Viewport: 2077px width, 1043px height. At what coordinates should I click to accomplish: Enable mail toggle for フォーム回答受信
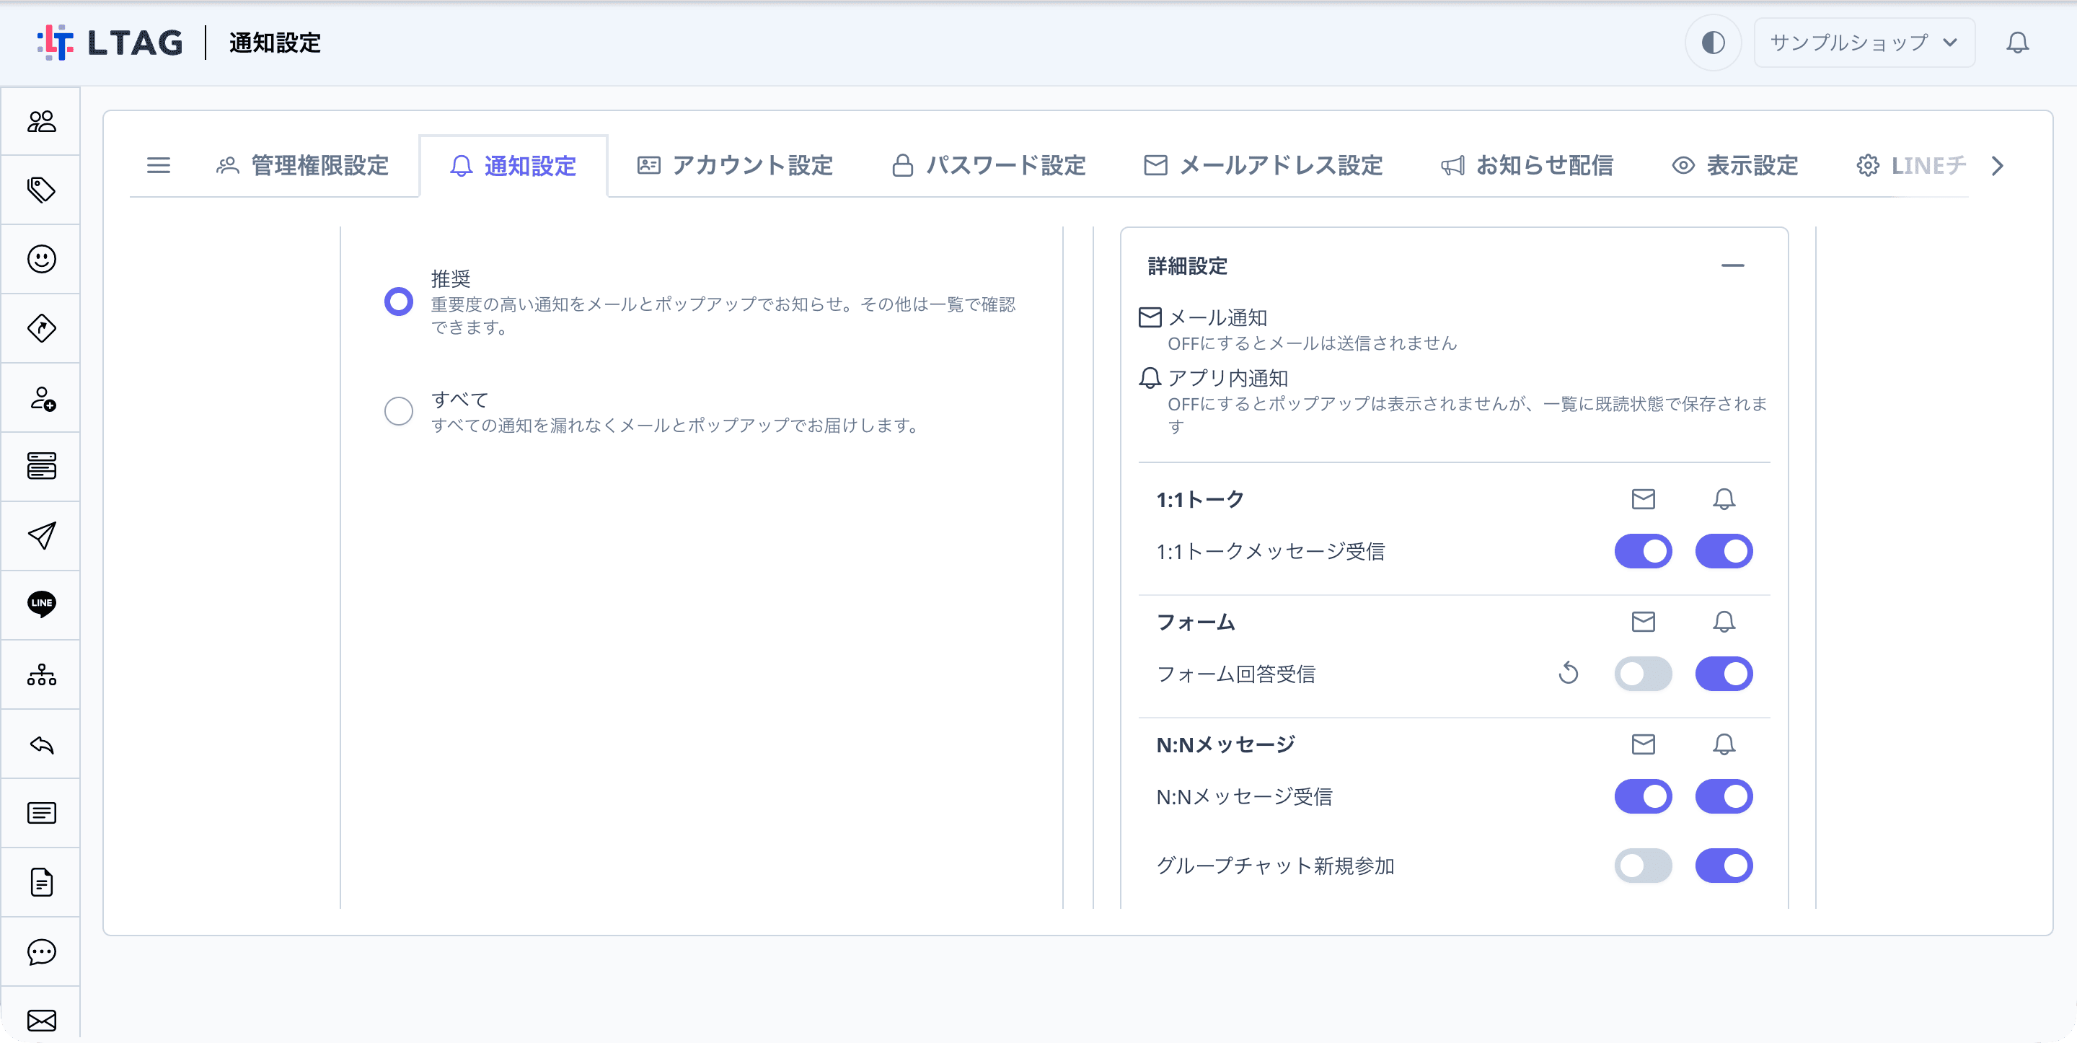coord(1642,674)
